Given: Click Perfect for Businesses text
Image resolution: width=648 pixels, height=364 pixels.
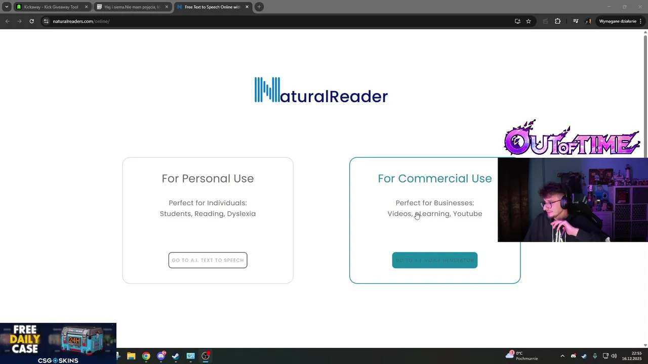Looking at the screenshot, I should click(434, 203).
